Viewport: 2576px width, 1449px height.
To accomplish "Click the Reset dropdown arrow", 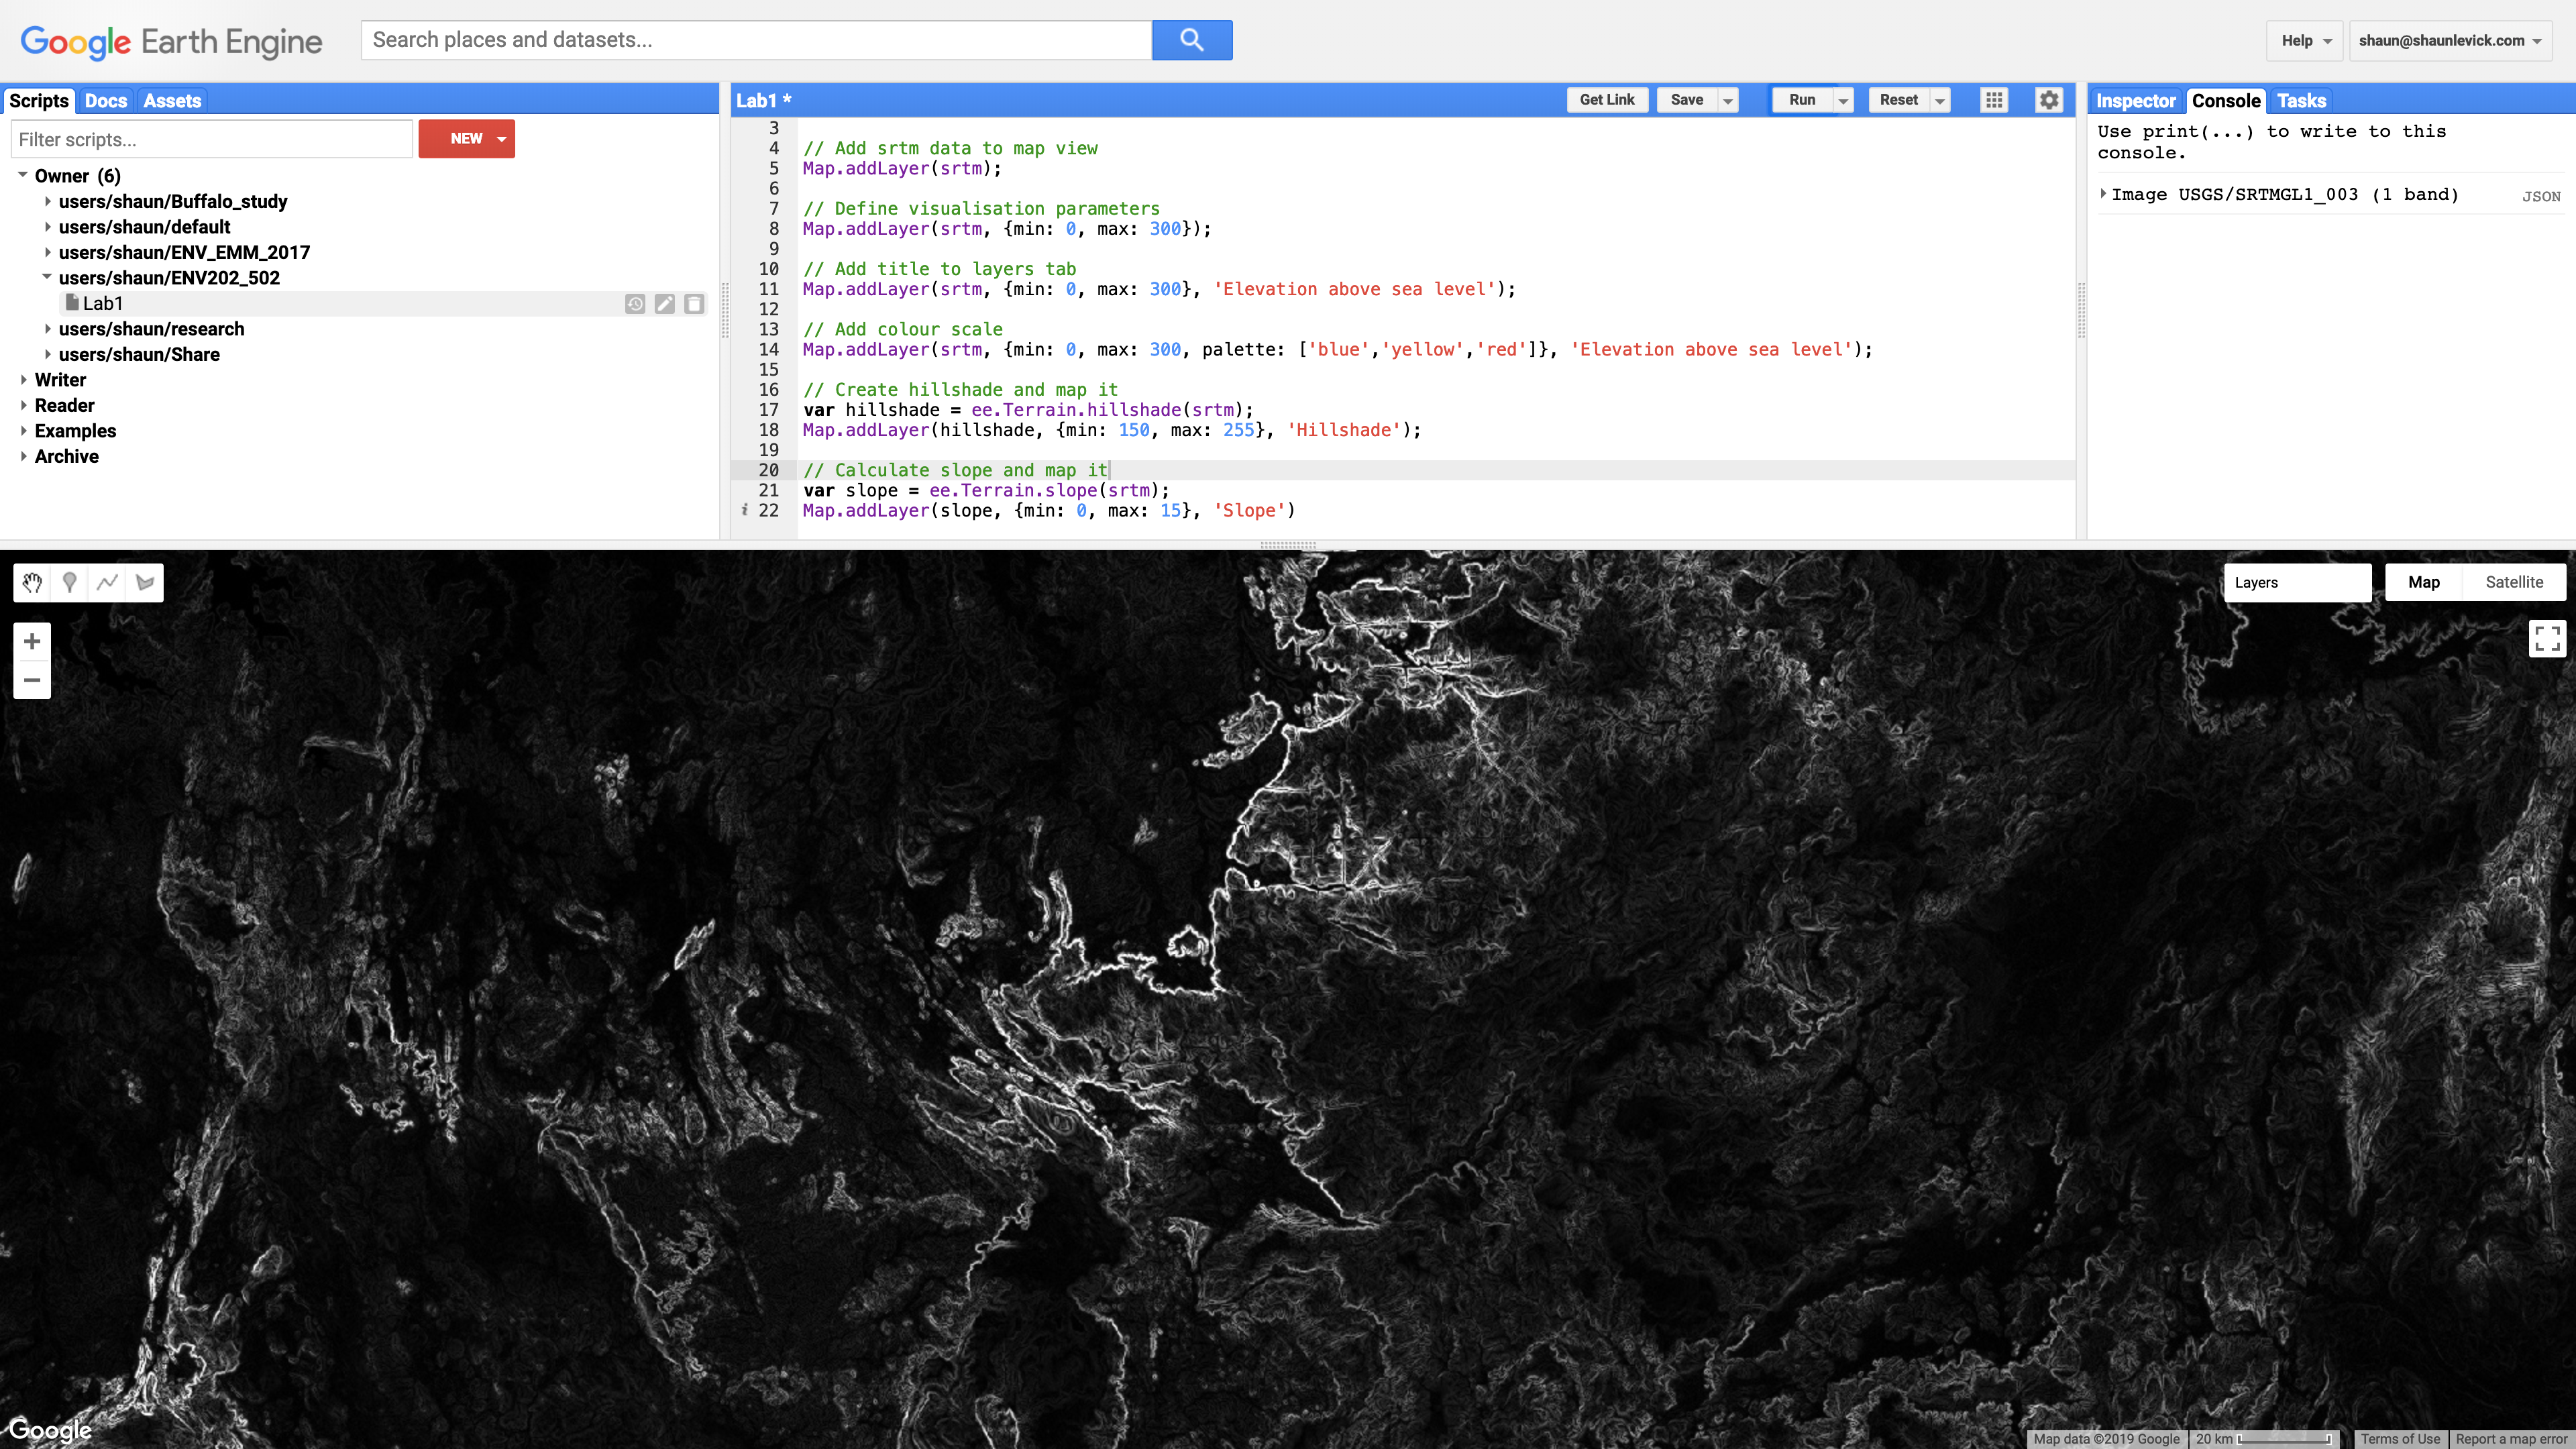I will pos(1939,99).
